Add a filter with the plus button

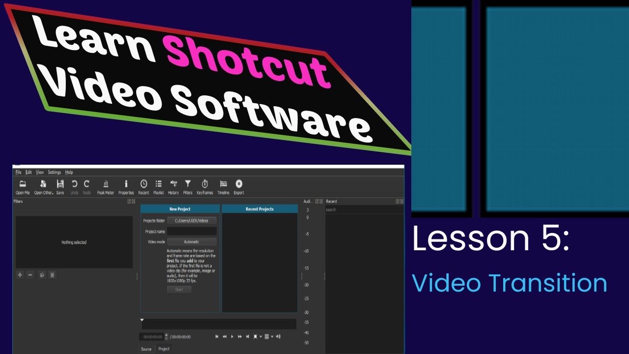(20, 275)
